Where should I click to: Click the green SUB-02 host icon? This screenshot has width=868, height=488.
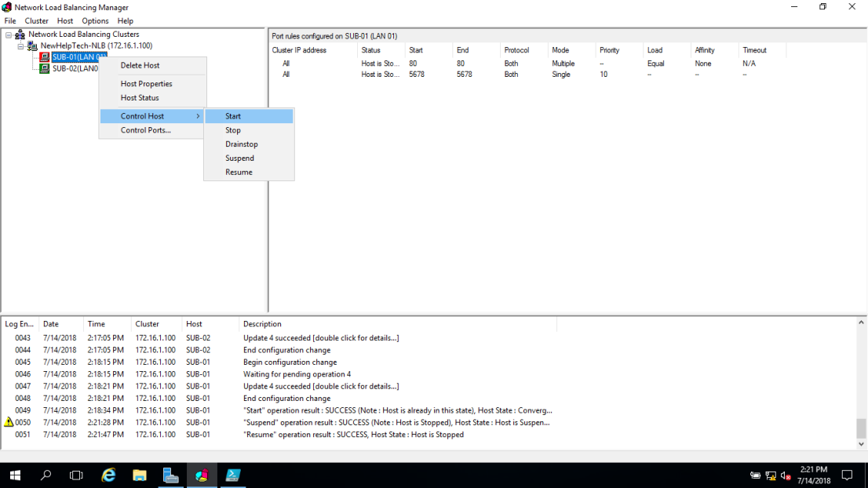44,68
